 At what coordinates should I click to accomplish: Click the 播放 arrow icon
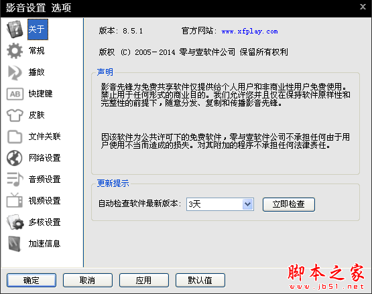point(15,72)
